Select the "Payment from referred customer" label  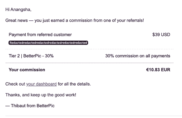point(40,35)
